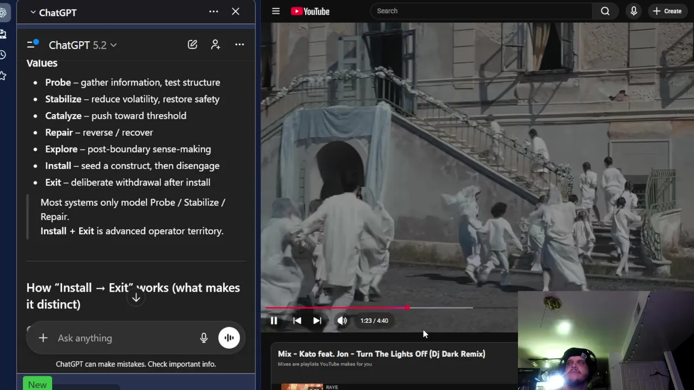Click the Stabilize bullet item text
This screenshot has width=694, height=390.
132,99
